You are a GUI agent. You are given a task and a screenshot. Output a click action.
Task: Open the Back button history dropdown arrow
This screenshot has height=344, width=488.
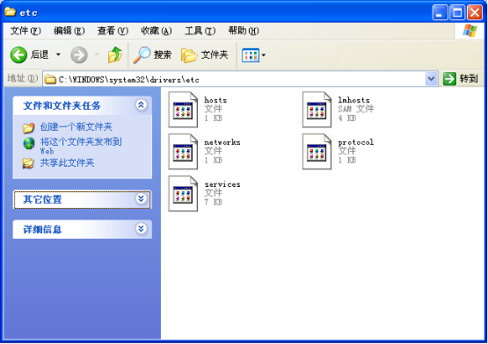click(x=58, y=54)
